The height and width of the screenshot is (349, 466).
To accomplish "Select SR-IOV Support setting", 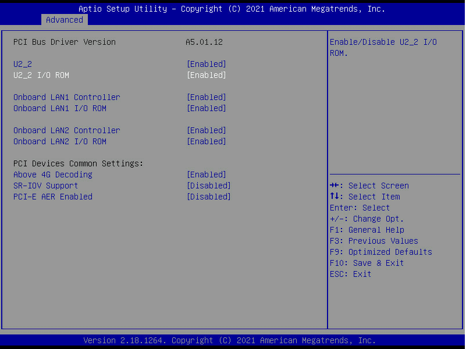I will pyautogui.click(x=46, y=186).
